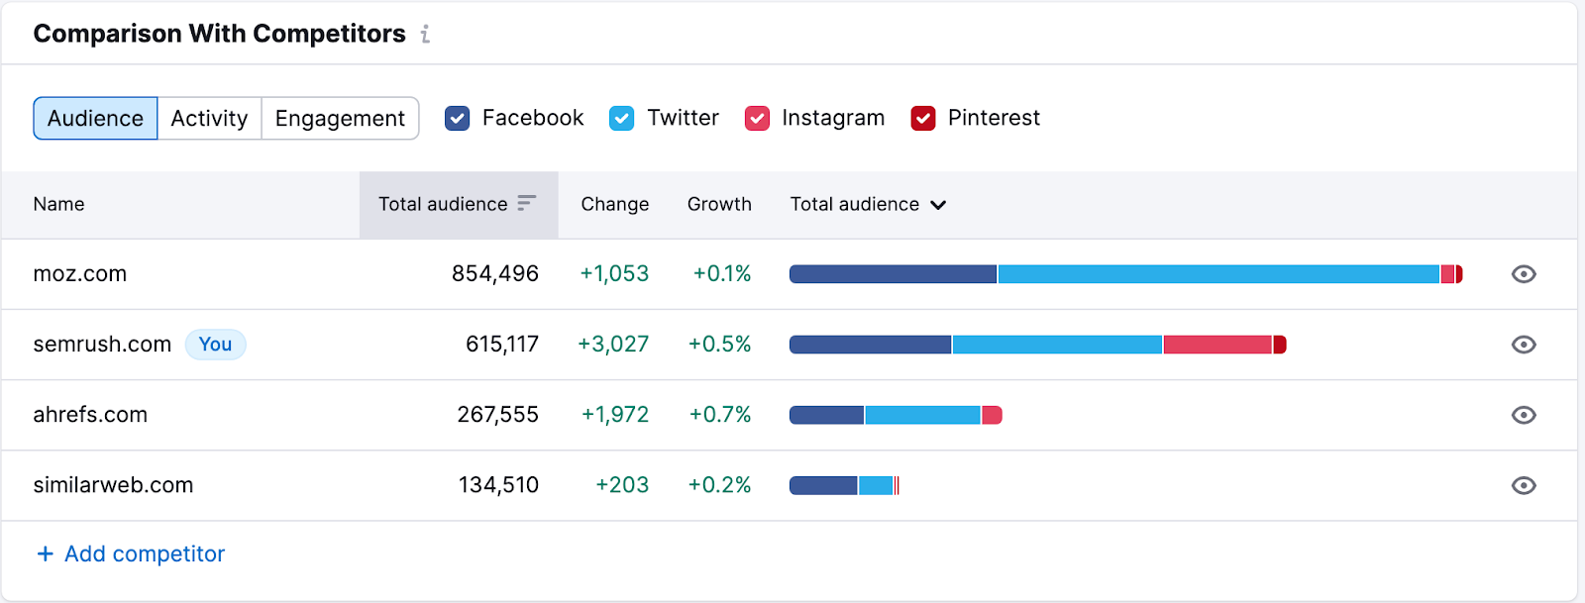Click the Growth column header
Image resolution: width=1585 pixels, height=603 pixels.
point(718,204)
